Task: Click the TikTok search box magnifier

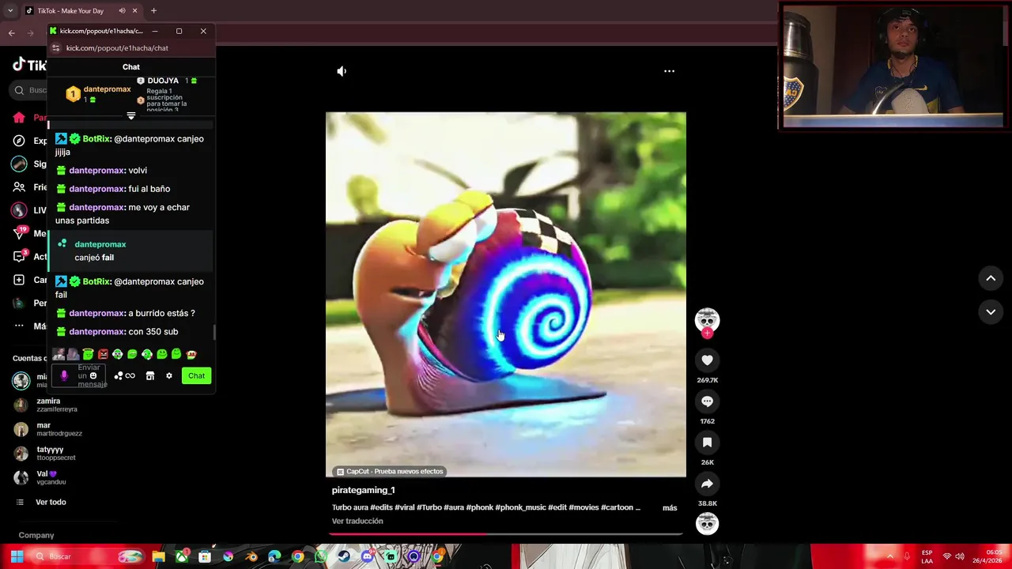Action: (x=19, y=90)
